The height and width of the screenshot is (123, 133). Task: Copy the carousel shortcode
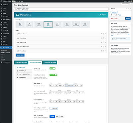121,39
